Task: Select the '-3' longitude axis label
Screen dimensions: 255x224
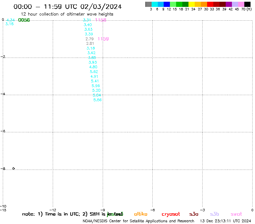Action: pos(203,210)
